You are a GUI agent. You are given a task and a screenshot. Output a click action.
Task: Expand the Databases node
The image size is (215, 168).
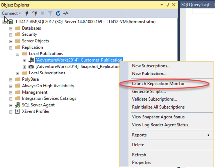point(11,29)
